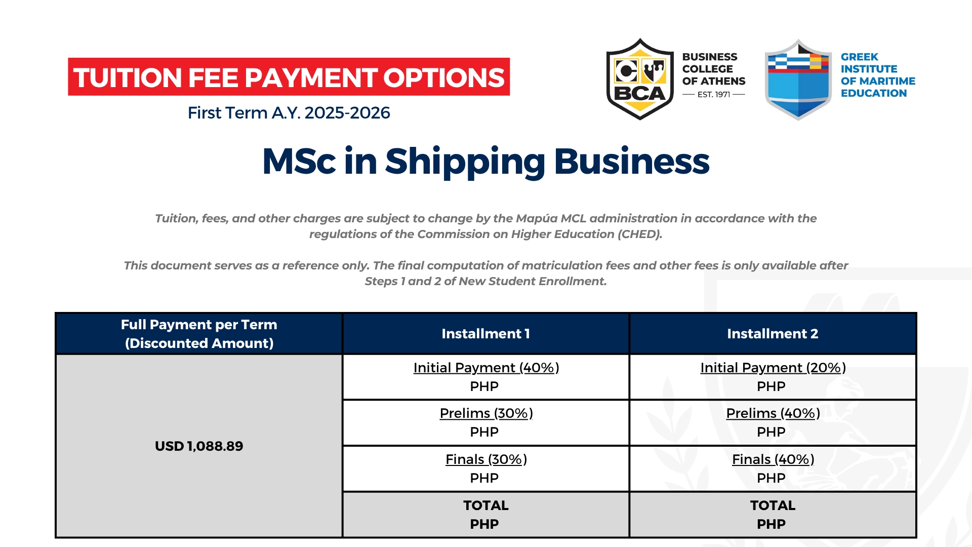Image resolution: width=972 pixels, height=547 pixels.
Task: Select the Installment 1 column header
Action: coord(486,334)
